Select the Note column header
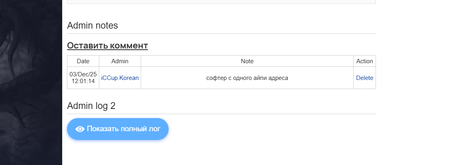The width and height of the screenshot is (474, 165). tap(247, 61)
